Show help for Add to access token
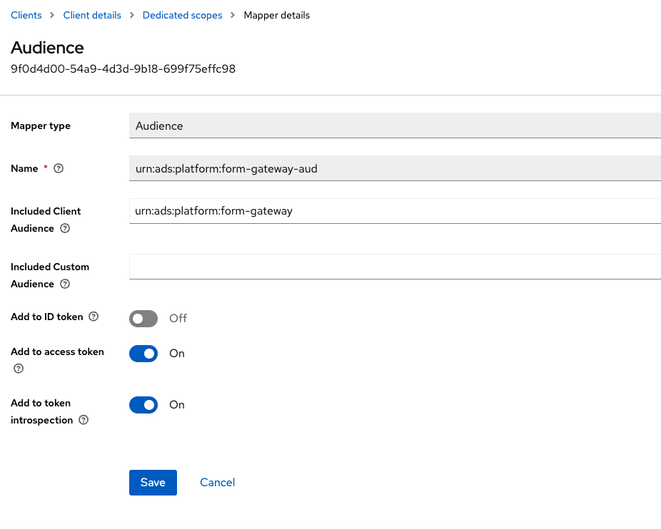Screen dimensions: 661x529 tap(19, 369)
